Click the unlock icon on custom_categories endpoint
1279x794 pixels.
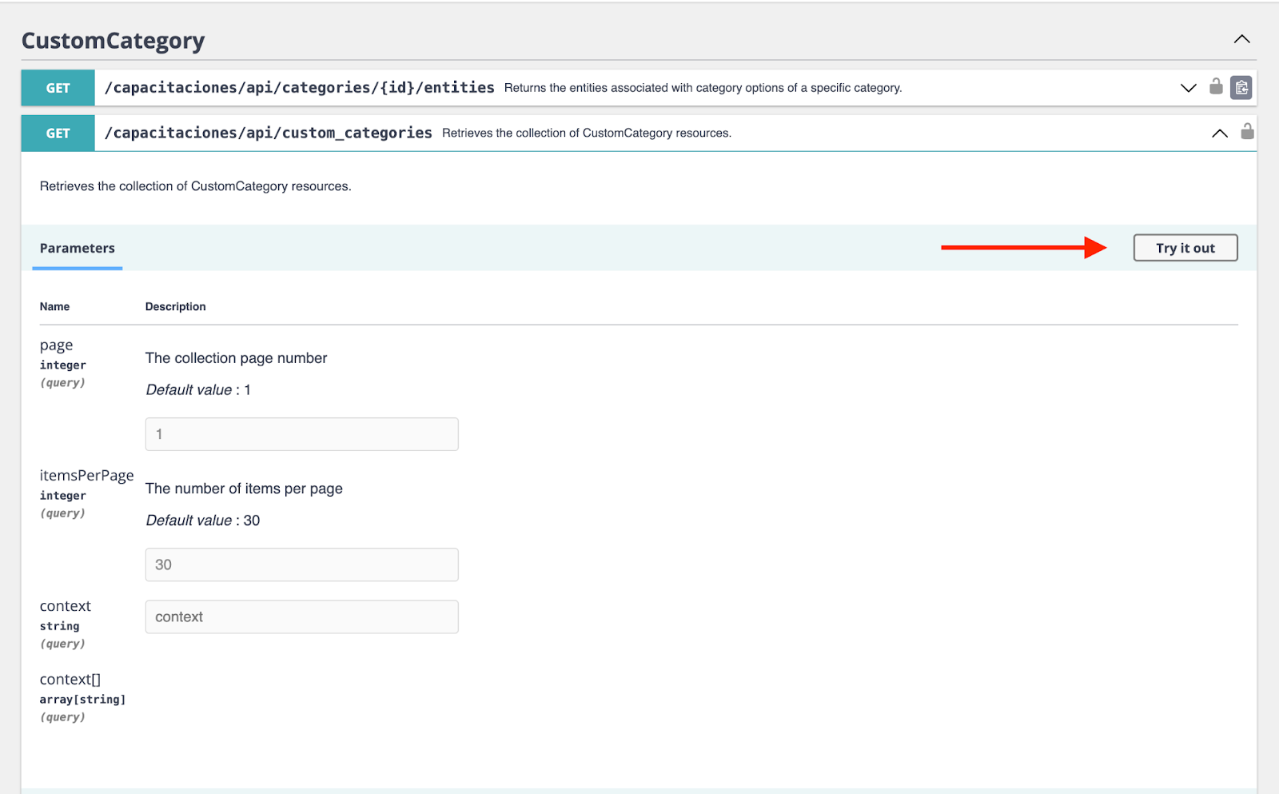(1247, 131)
